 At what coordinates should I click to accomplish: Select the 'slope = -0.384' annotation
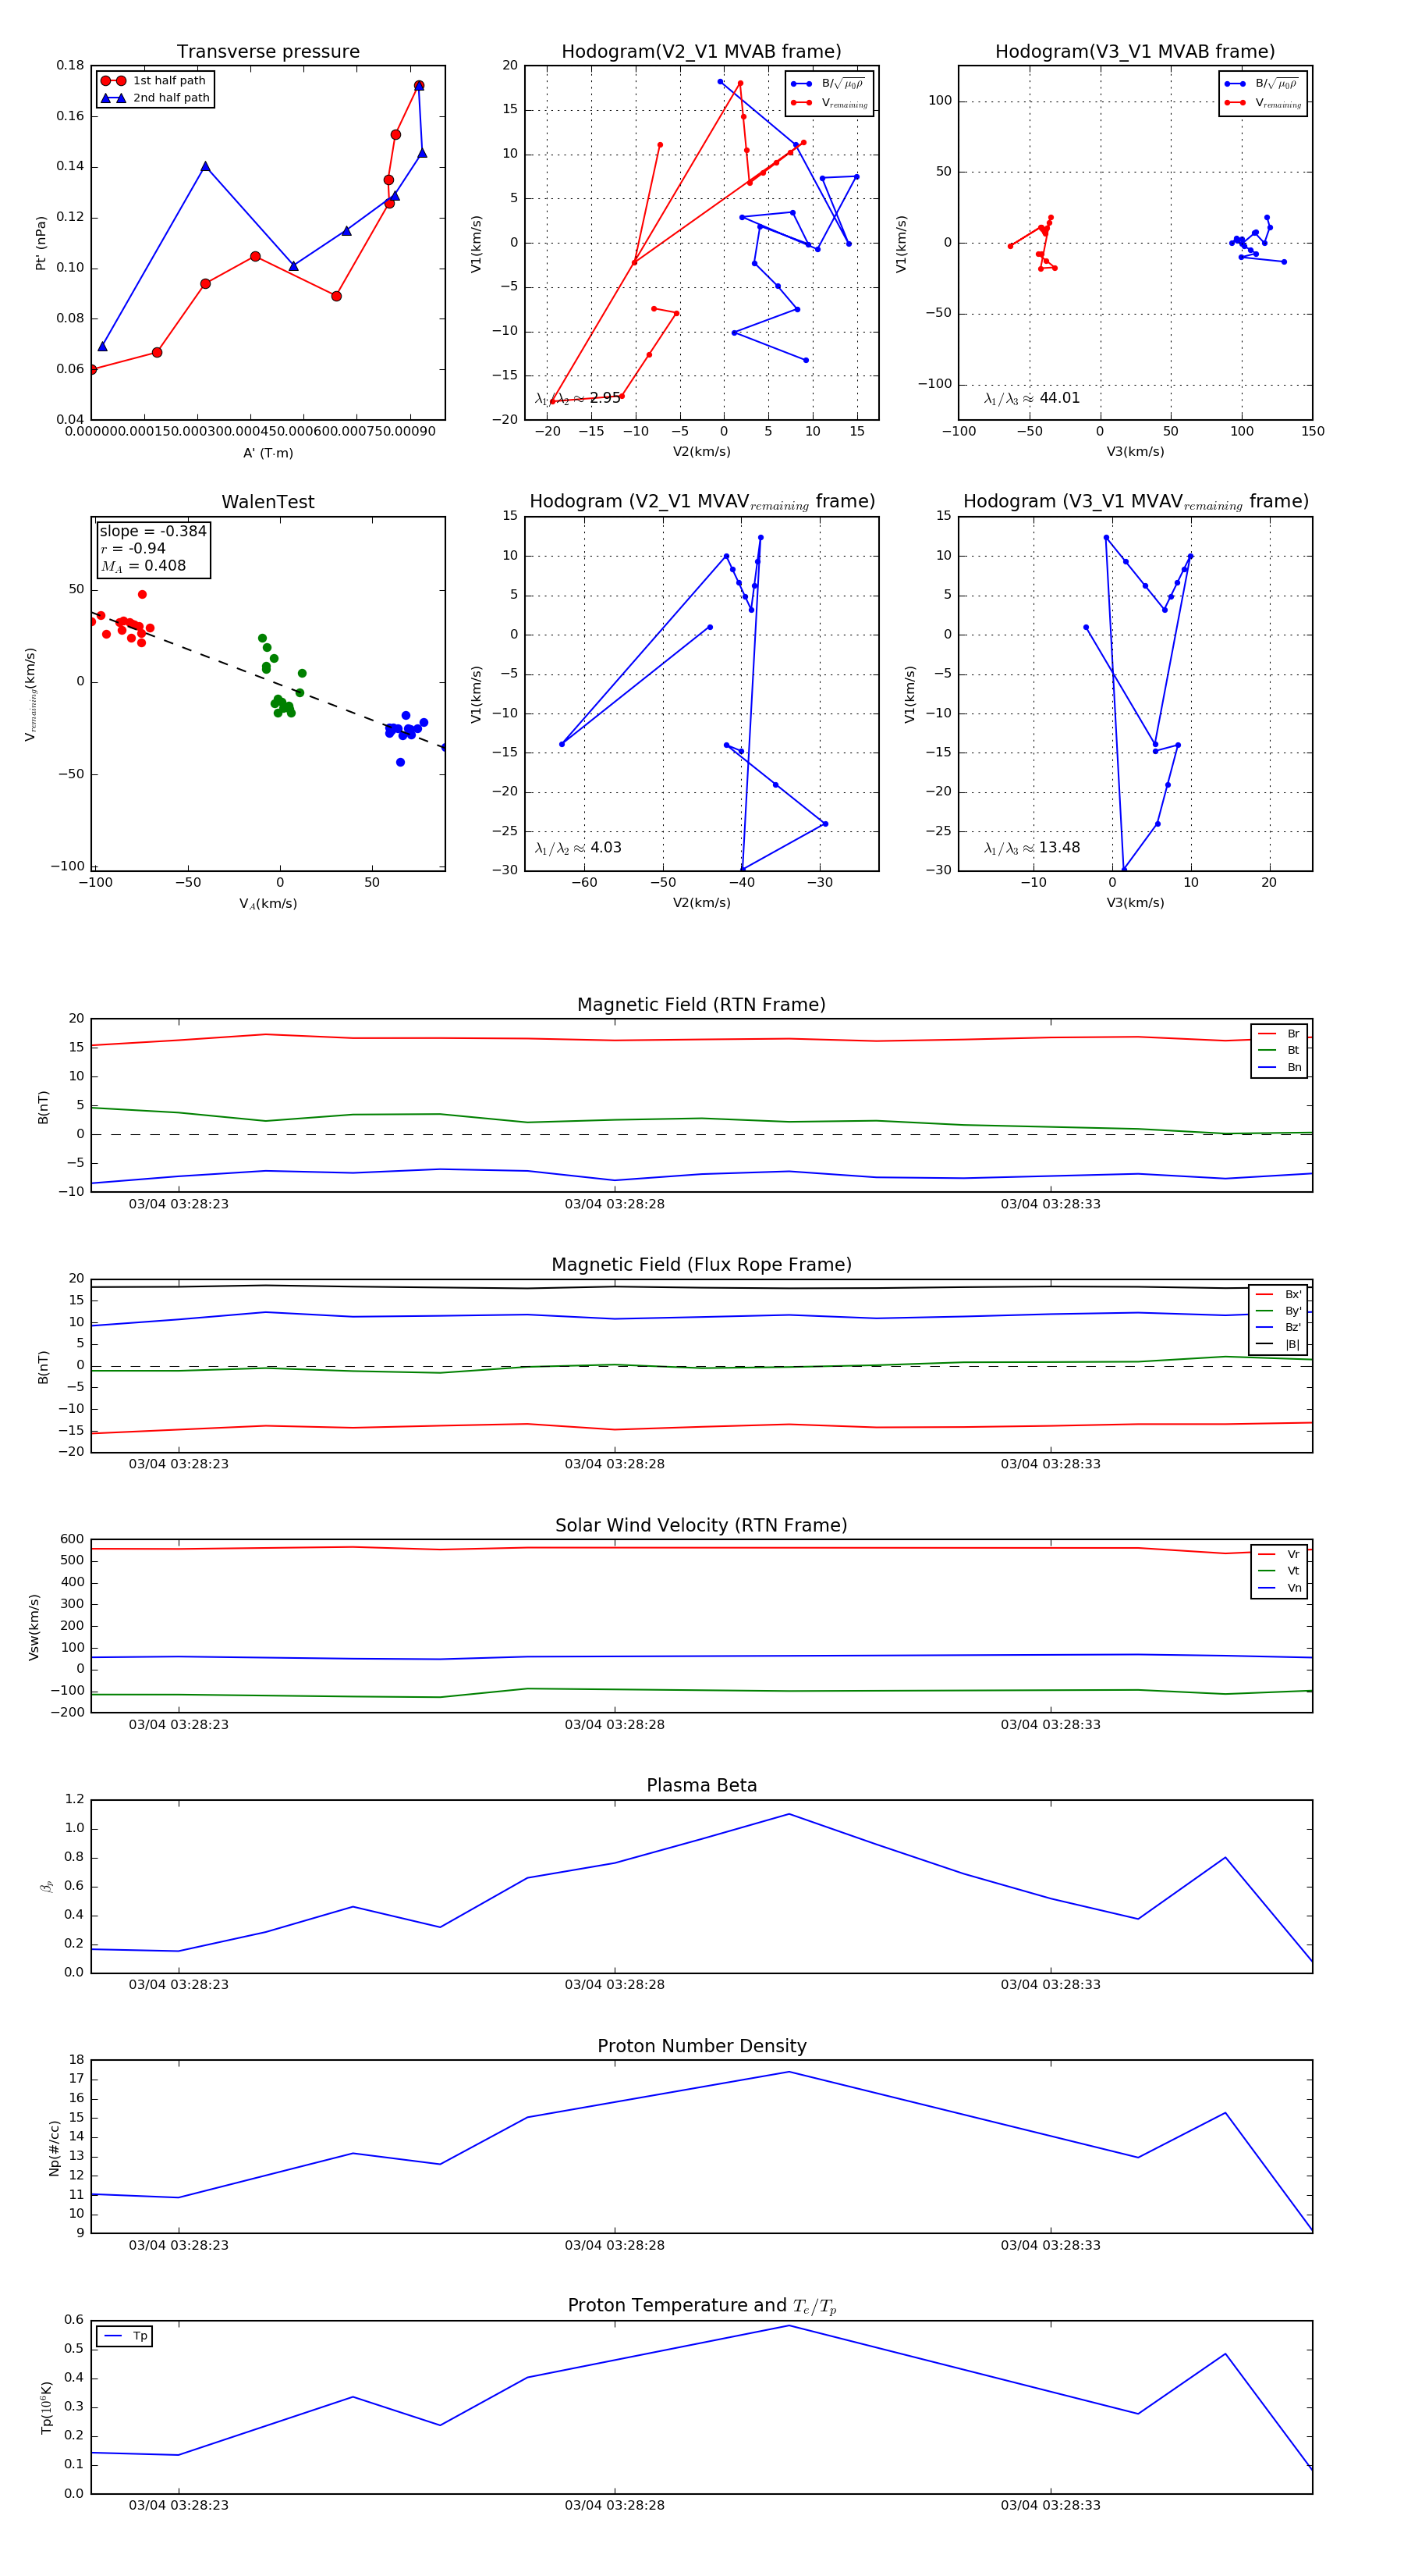click(x=153, y=531)
